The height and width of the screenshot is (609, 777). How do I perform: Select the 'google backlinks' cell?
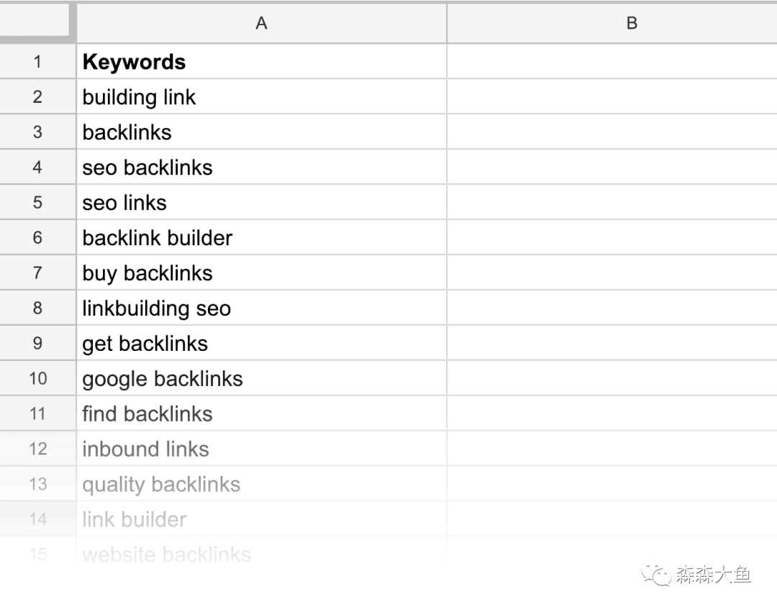pos(261,379)
